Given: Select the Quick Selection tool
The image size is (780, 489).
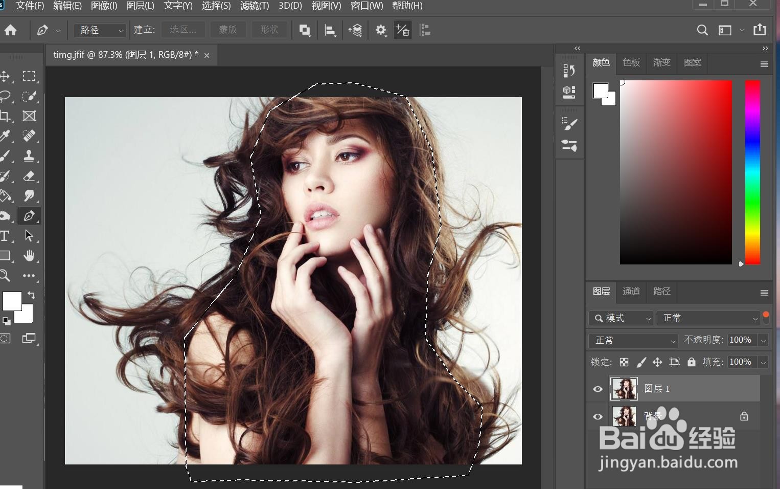Looking at the screenshot, I should click(x=29, y=96).
